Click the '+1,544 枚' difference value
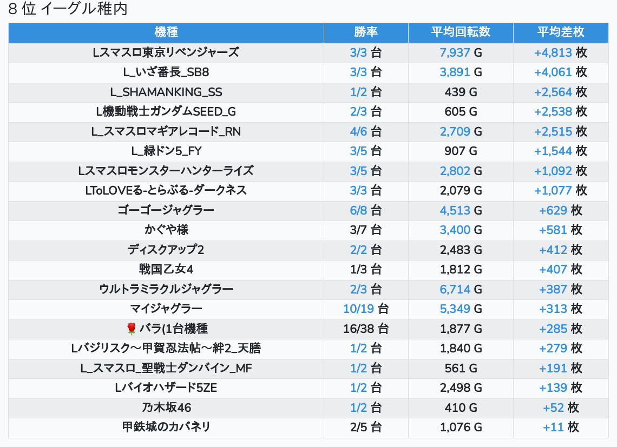 (x=561, y=151)
